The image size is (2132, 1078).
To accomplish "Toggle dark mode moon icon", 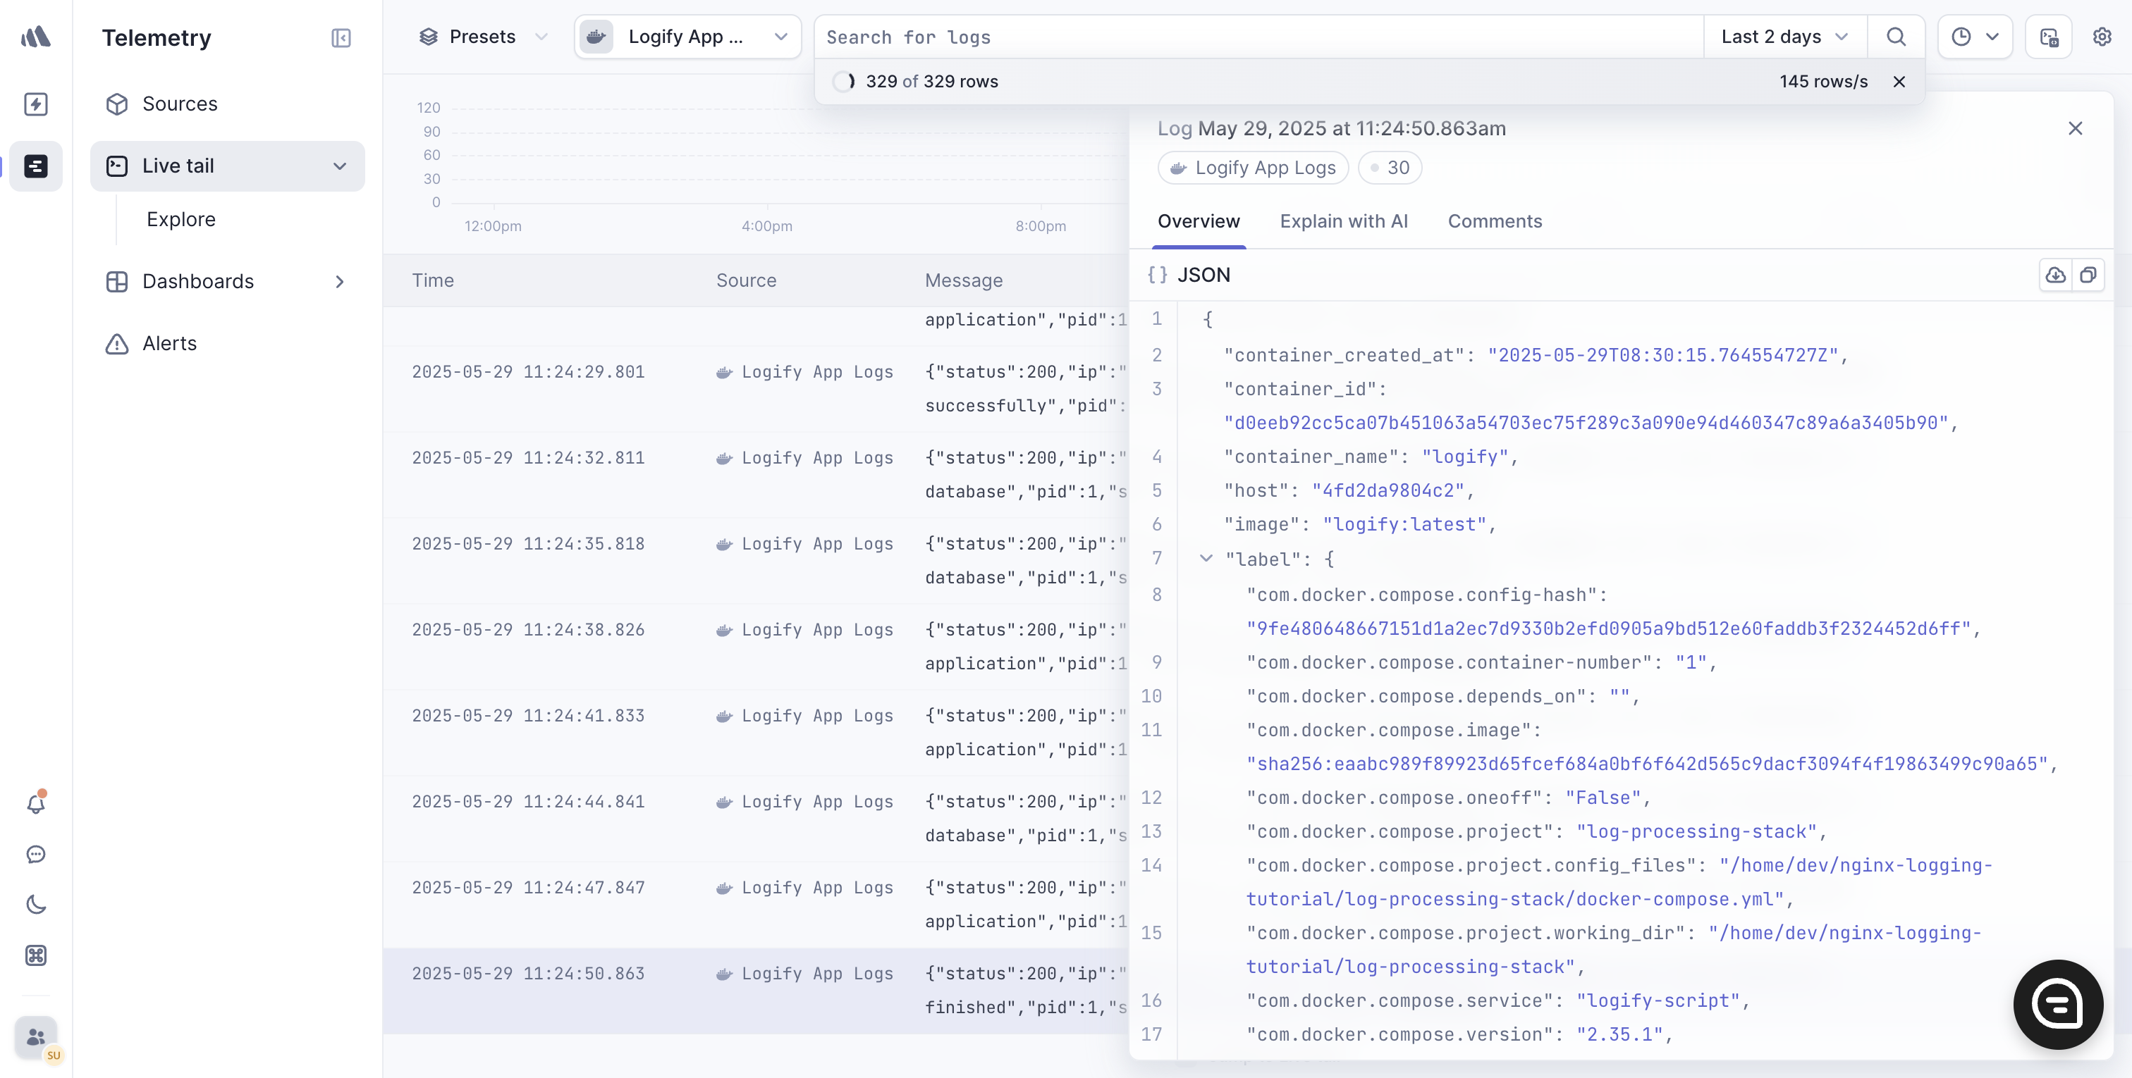I will coord(35,904).
